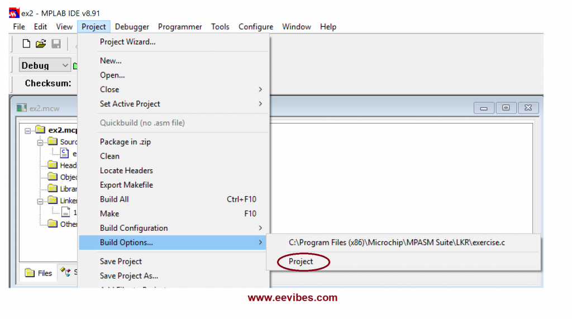Select the linker script document icon
The image size is (572, 319).
(66, 212)
